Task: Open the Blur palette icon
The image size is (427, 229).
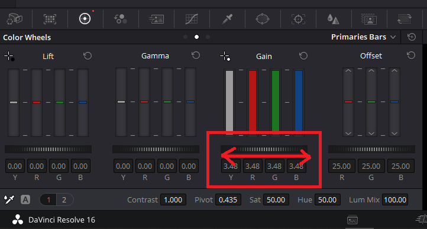Action: coord(334,19)
